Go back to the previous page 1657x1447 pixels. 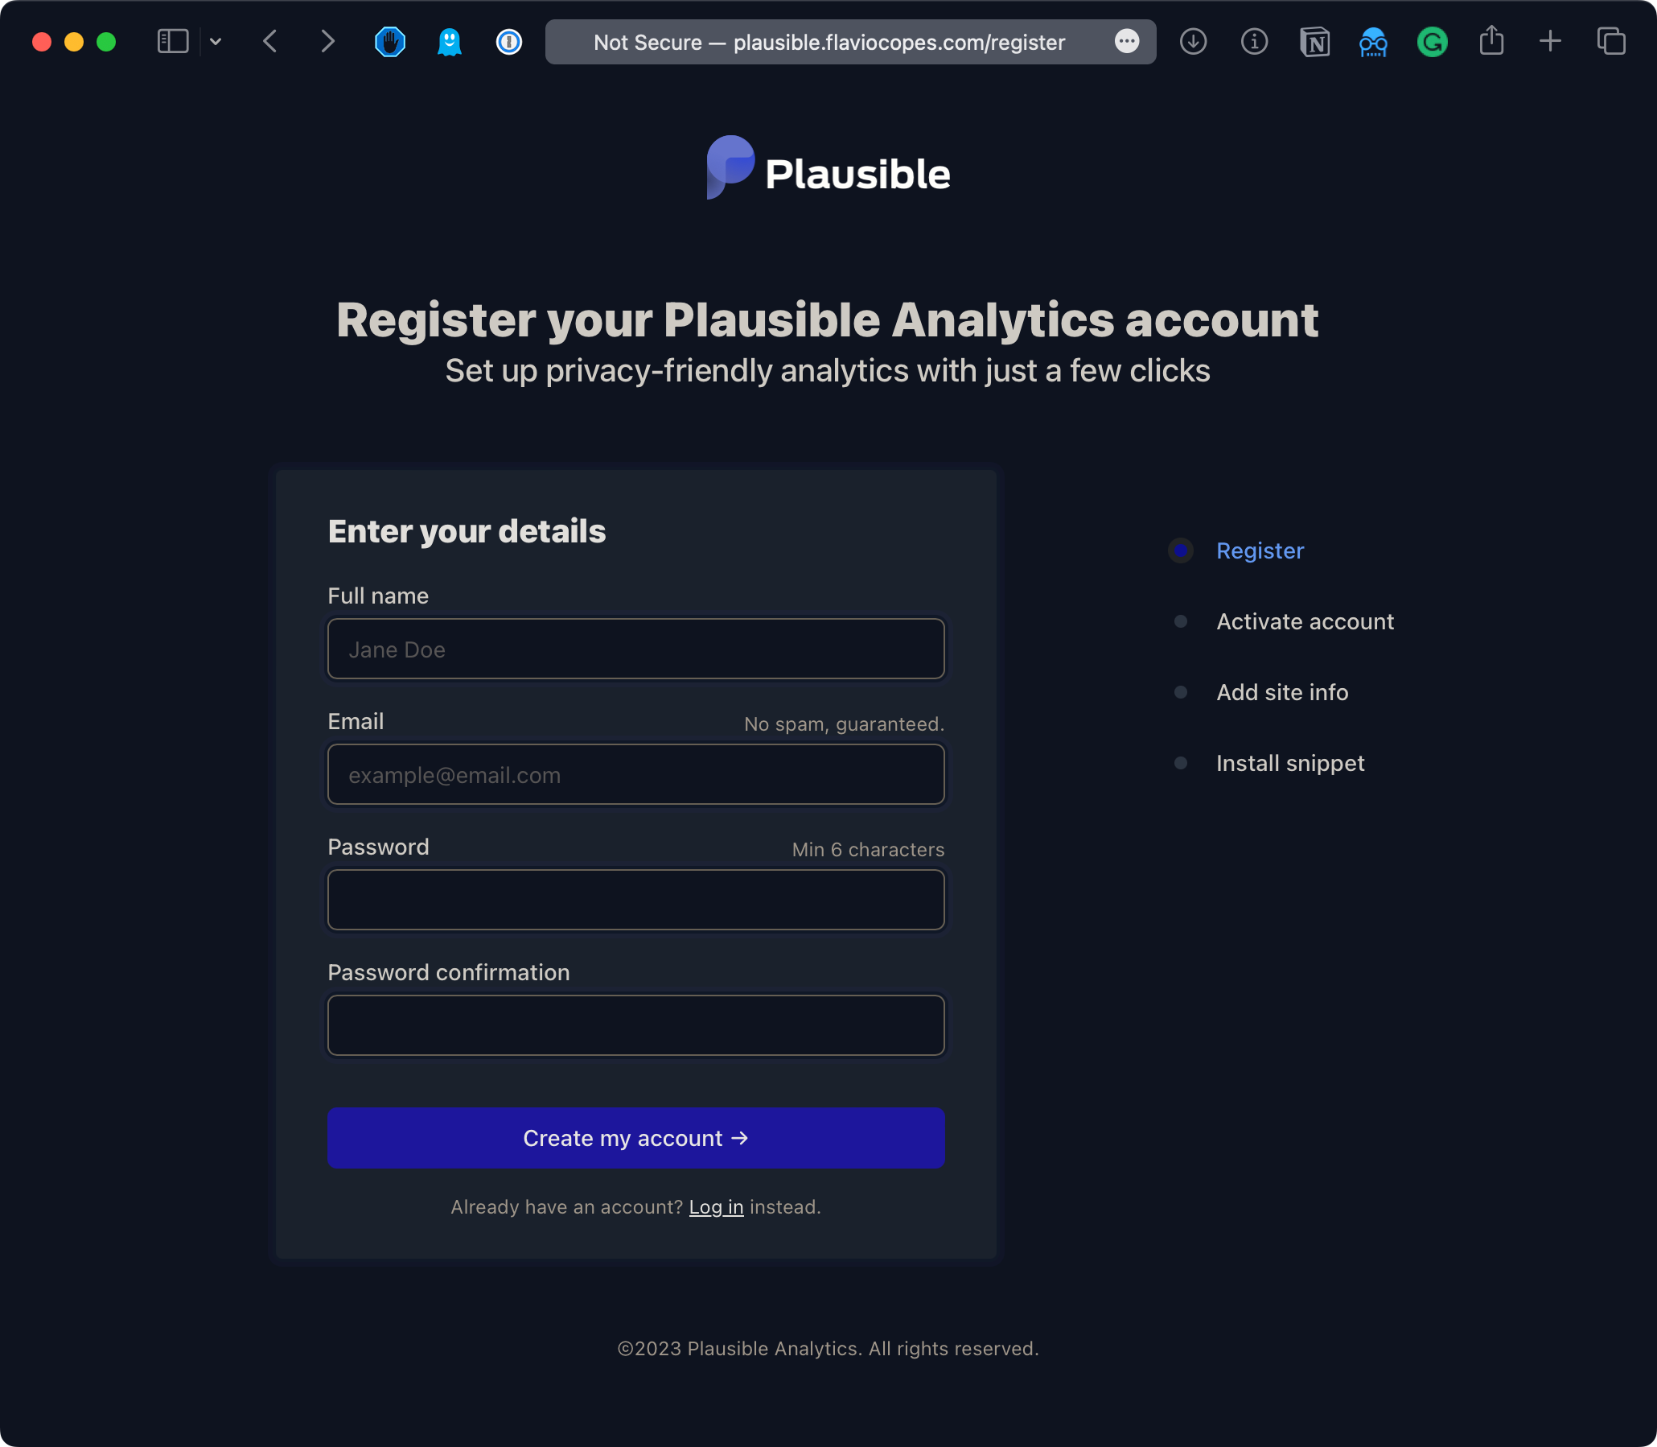pos(270,41)
